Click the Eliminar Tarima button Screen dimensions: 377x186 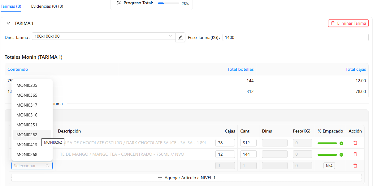348,23
